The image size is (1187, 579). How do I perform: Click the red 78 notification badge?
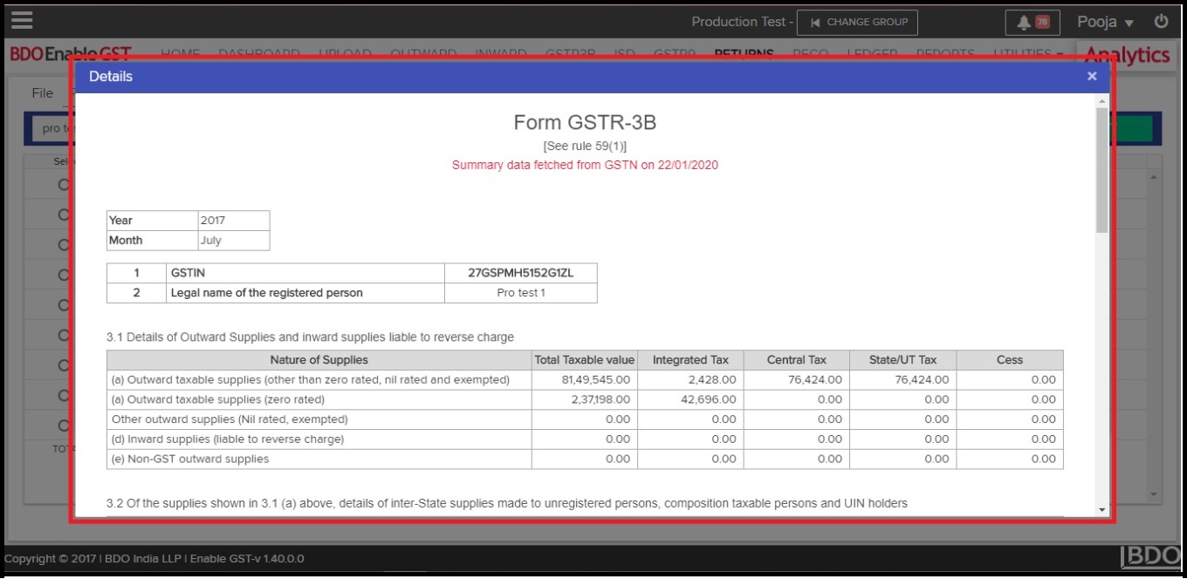coord(1042,23)
